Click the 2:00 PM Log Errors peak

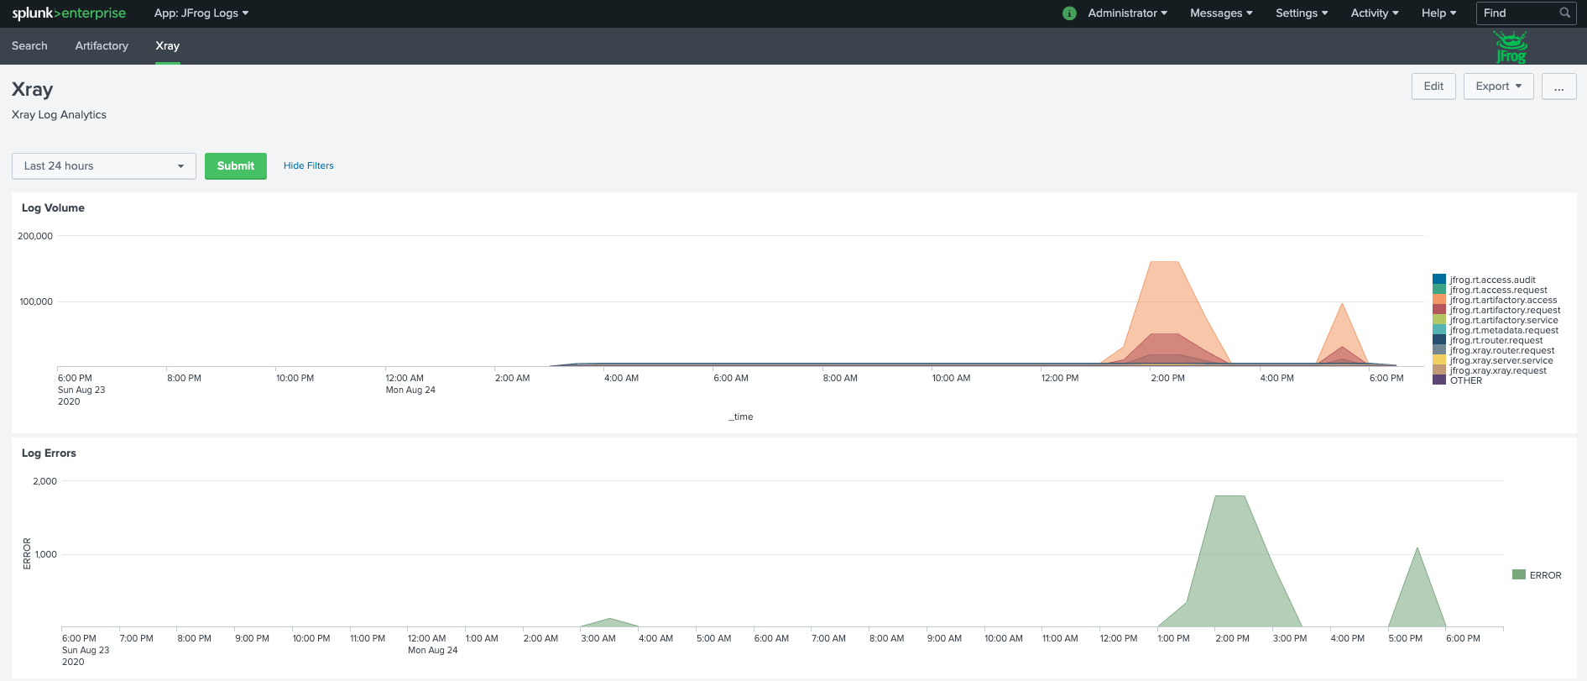1229,563
